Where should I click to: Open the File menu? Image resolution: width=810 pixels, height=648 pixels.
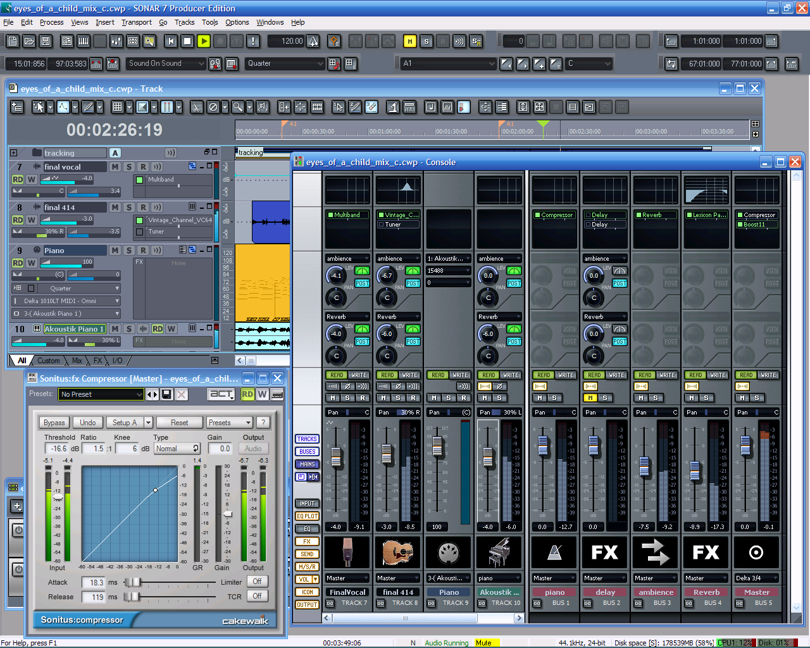[8, 22]
